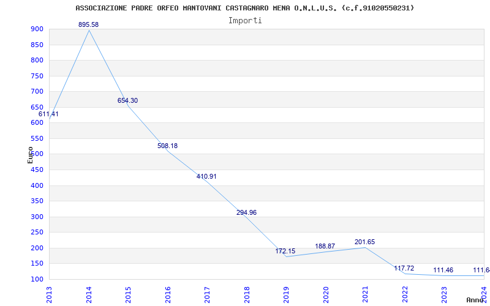This screenshot has width=490, height=306.
Task: Click the x-axis year 2023
Action: tap(445, 295)
